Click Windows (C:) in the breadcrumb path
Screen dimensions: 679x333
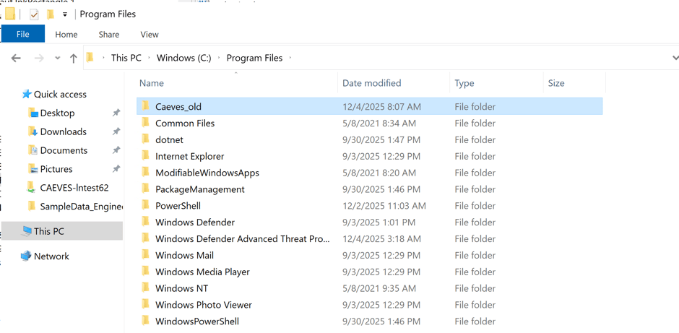pos(183,58)
